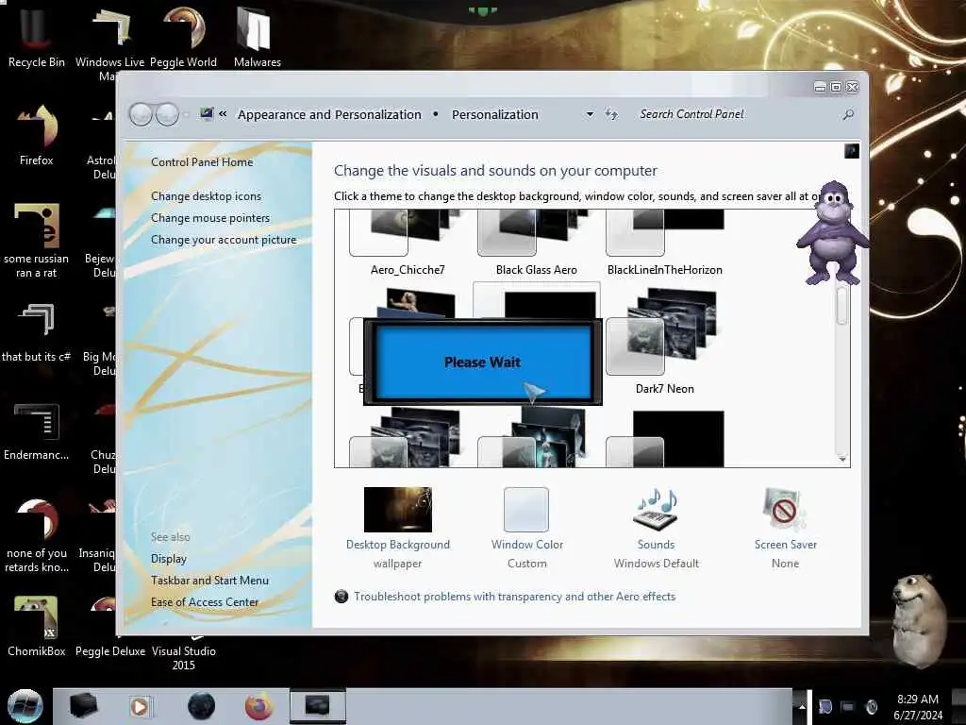Open Firefox from the taskbar
Screen dimensions: 966x725
click(x=259, y=706)
